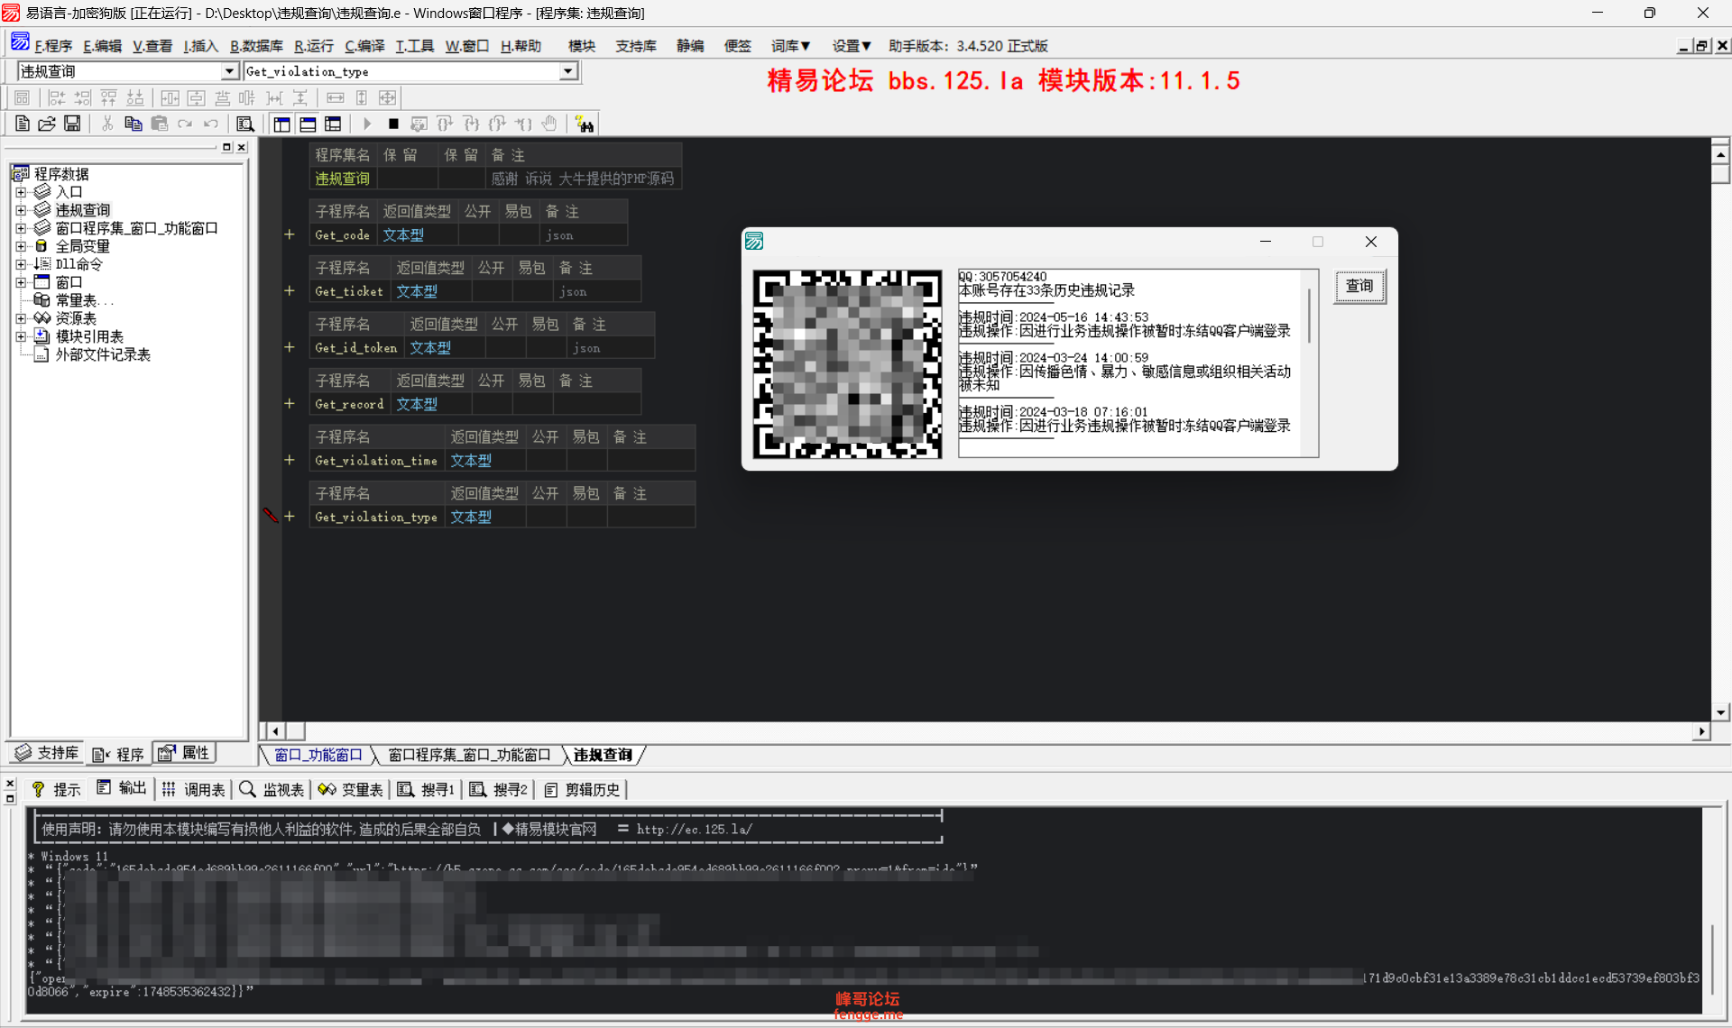Click the 便签 menu button
Screen dimensions: 1732x1028
coord(737,46)
